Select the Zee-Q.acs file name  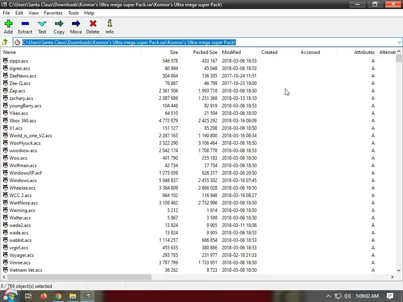20,83
